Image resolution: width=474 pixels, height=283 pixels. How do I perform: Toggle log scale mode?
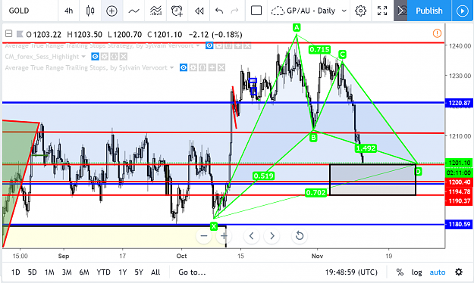(416, 272)
